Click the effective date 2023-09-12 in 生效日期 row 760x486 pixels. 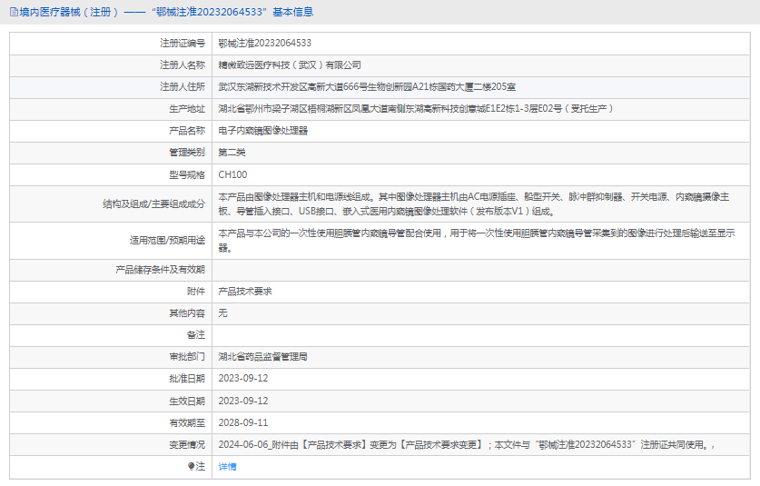242,402
